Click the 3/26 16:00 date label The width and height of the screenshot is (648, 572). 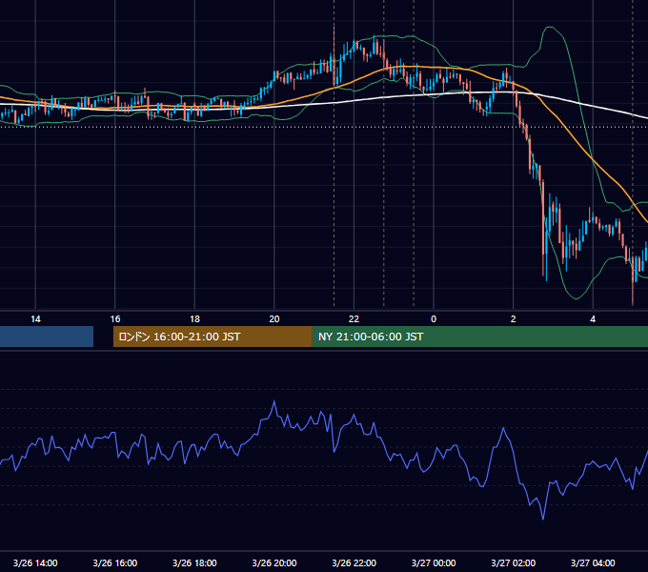pyautogui.click(x=115, y=562)
